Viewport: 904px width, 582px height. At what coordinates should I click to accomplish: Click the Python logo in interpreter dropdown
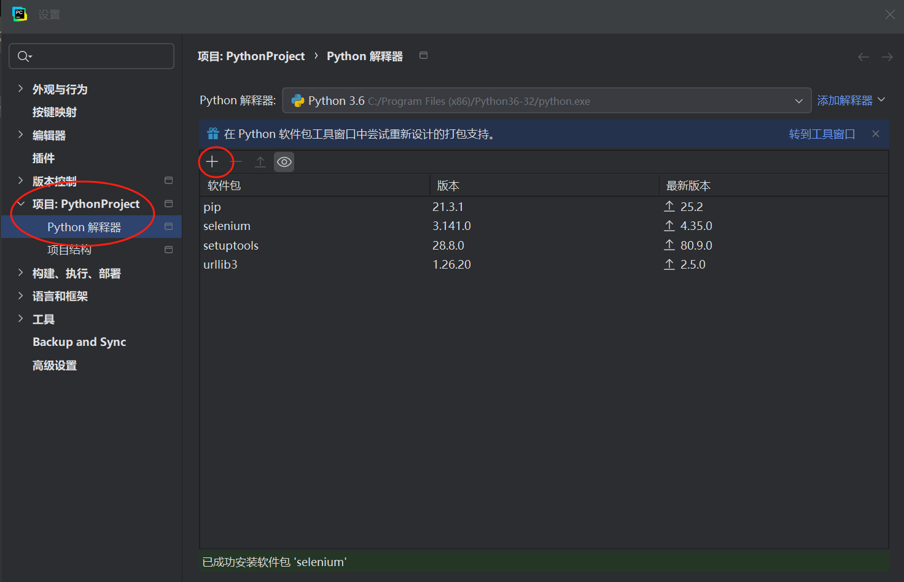click(298, 101)
